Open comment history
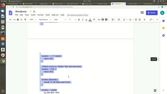The height and width of the screenshot is (94, 167). 142,13
